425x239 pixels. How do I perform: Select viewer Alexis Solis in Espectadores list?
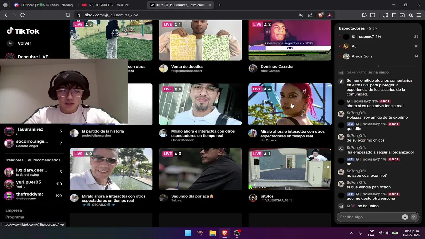[x=379, y=56]
